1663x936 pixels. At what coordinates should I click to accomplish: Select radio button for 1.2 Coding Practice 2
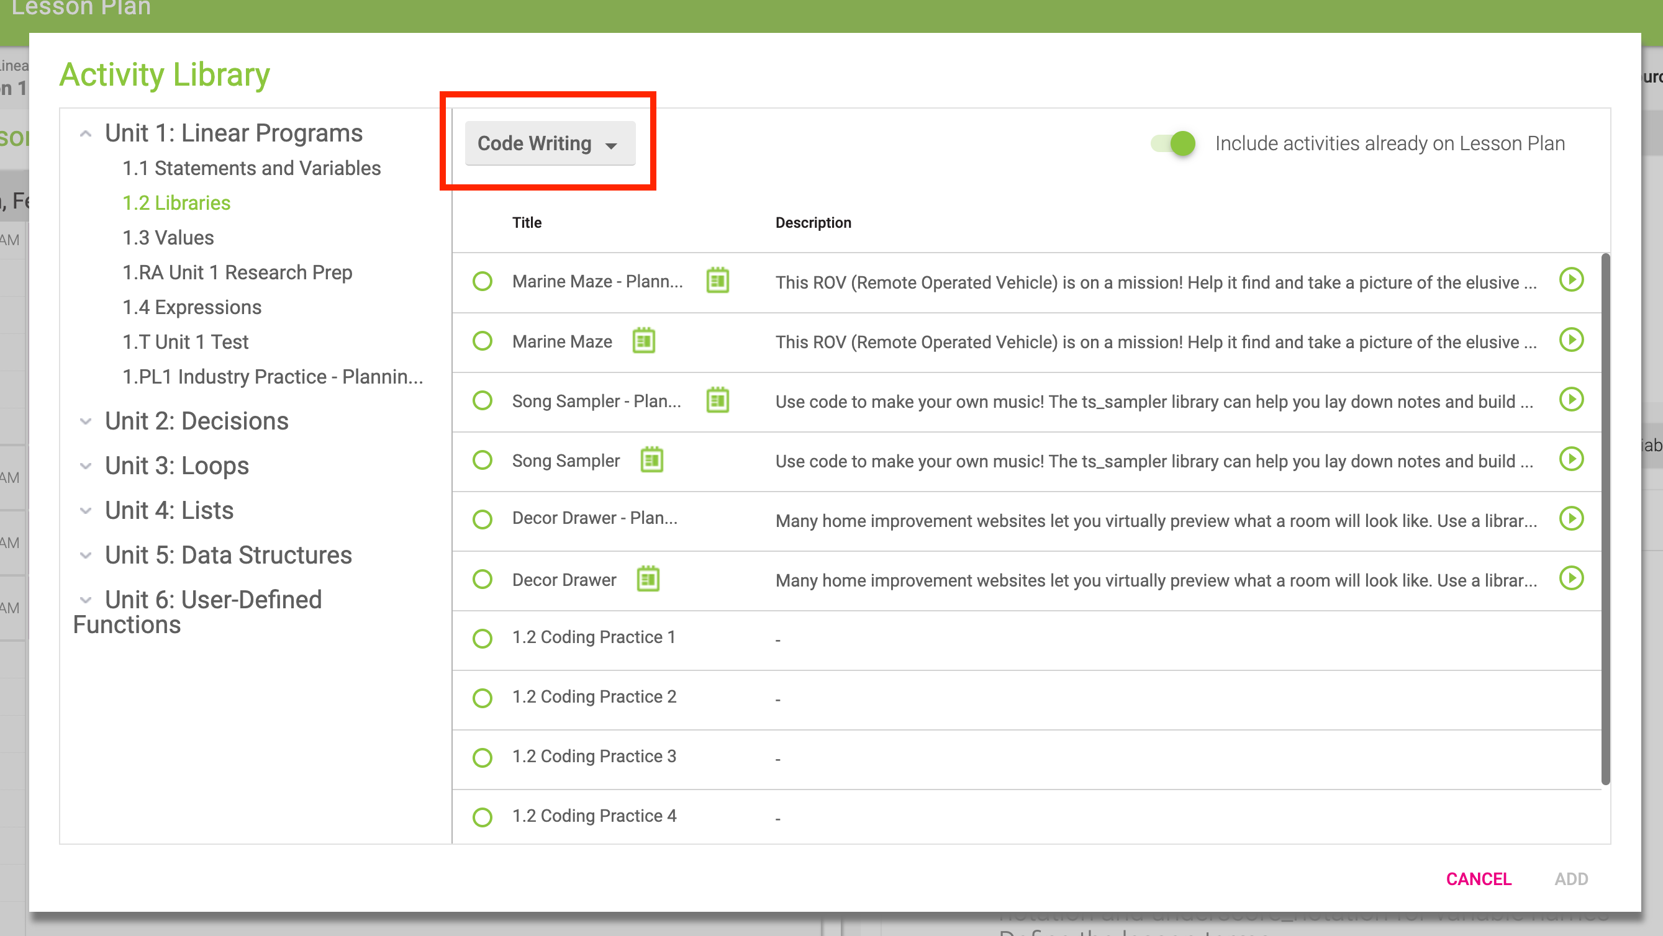click(483, 698)
